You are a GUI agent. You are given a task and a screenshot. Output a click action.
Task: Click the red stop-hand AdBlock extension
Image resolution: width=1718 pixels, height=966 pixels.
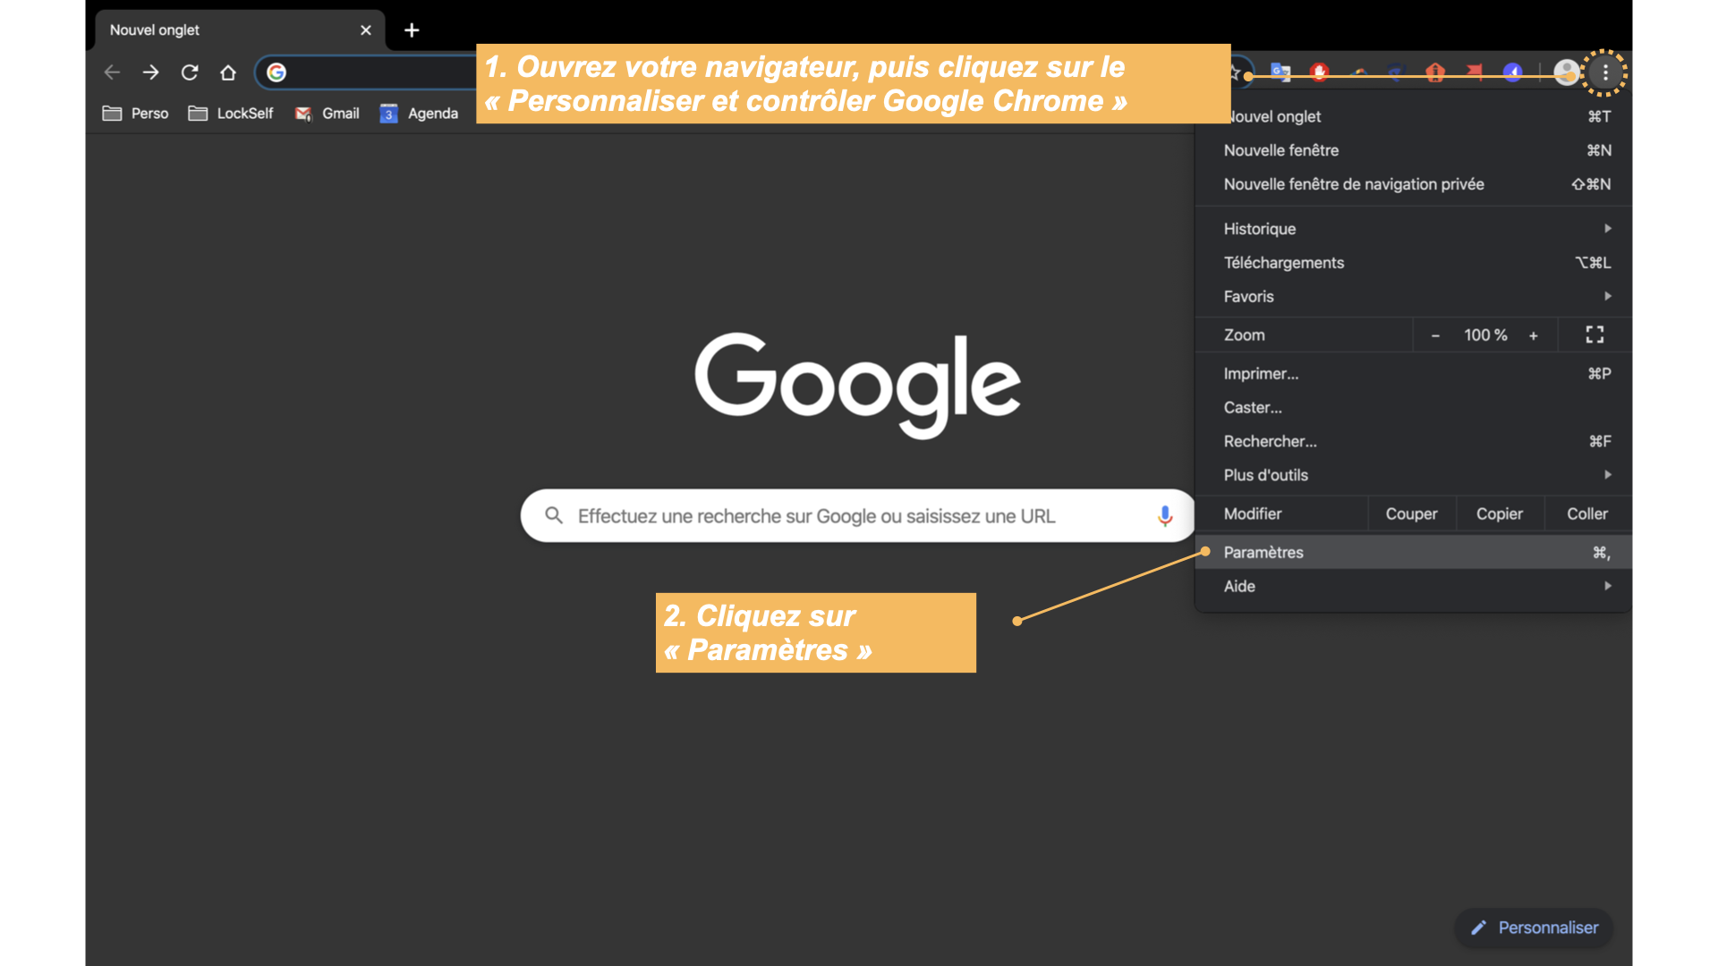tap(1319, 72)
